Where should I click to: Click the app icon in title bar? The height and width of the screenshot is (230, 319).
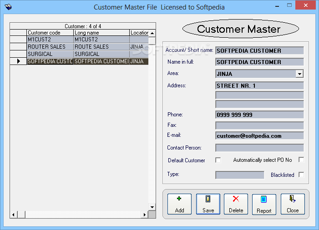coord(8,7)
